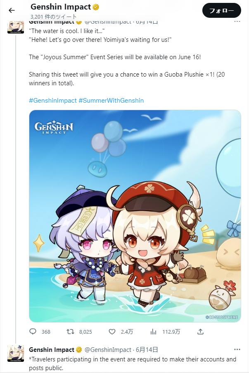The image size is (249, 373).
Task: Expand more options on the top tweet
Action: 237,22
